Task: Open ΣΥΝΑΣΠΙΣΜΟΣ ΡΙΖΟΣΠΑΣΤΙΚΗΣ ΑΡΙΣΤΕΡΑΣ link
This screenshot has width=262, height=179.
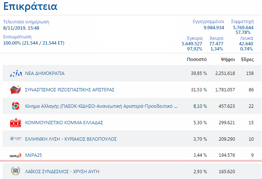Action: (x=70, y=90)
